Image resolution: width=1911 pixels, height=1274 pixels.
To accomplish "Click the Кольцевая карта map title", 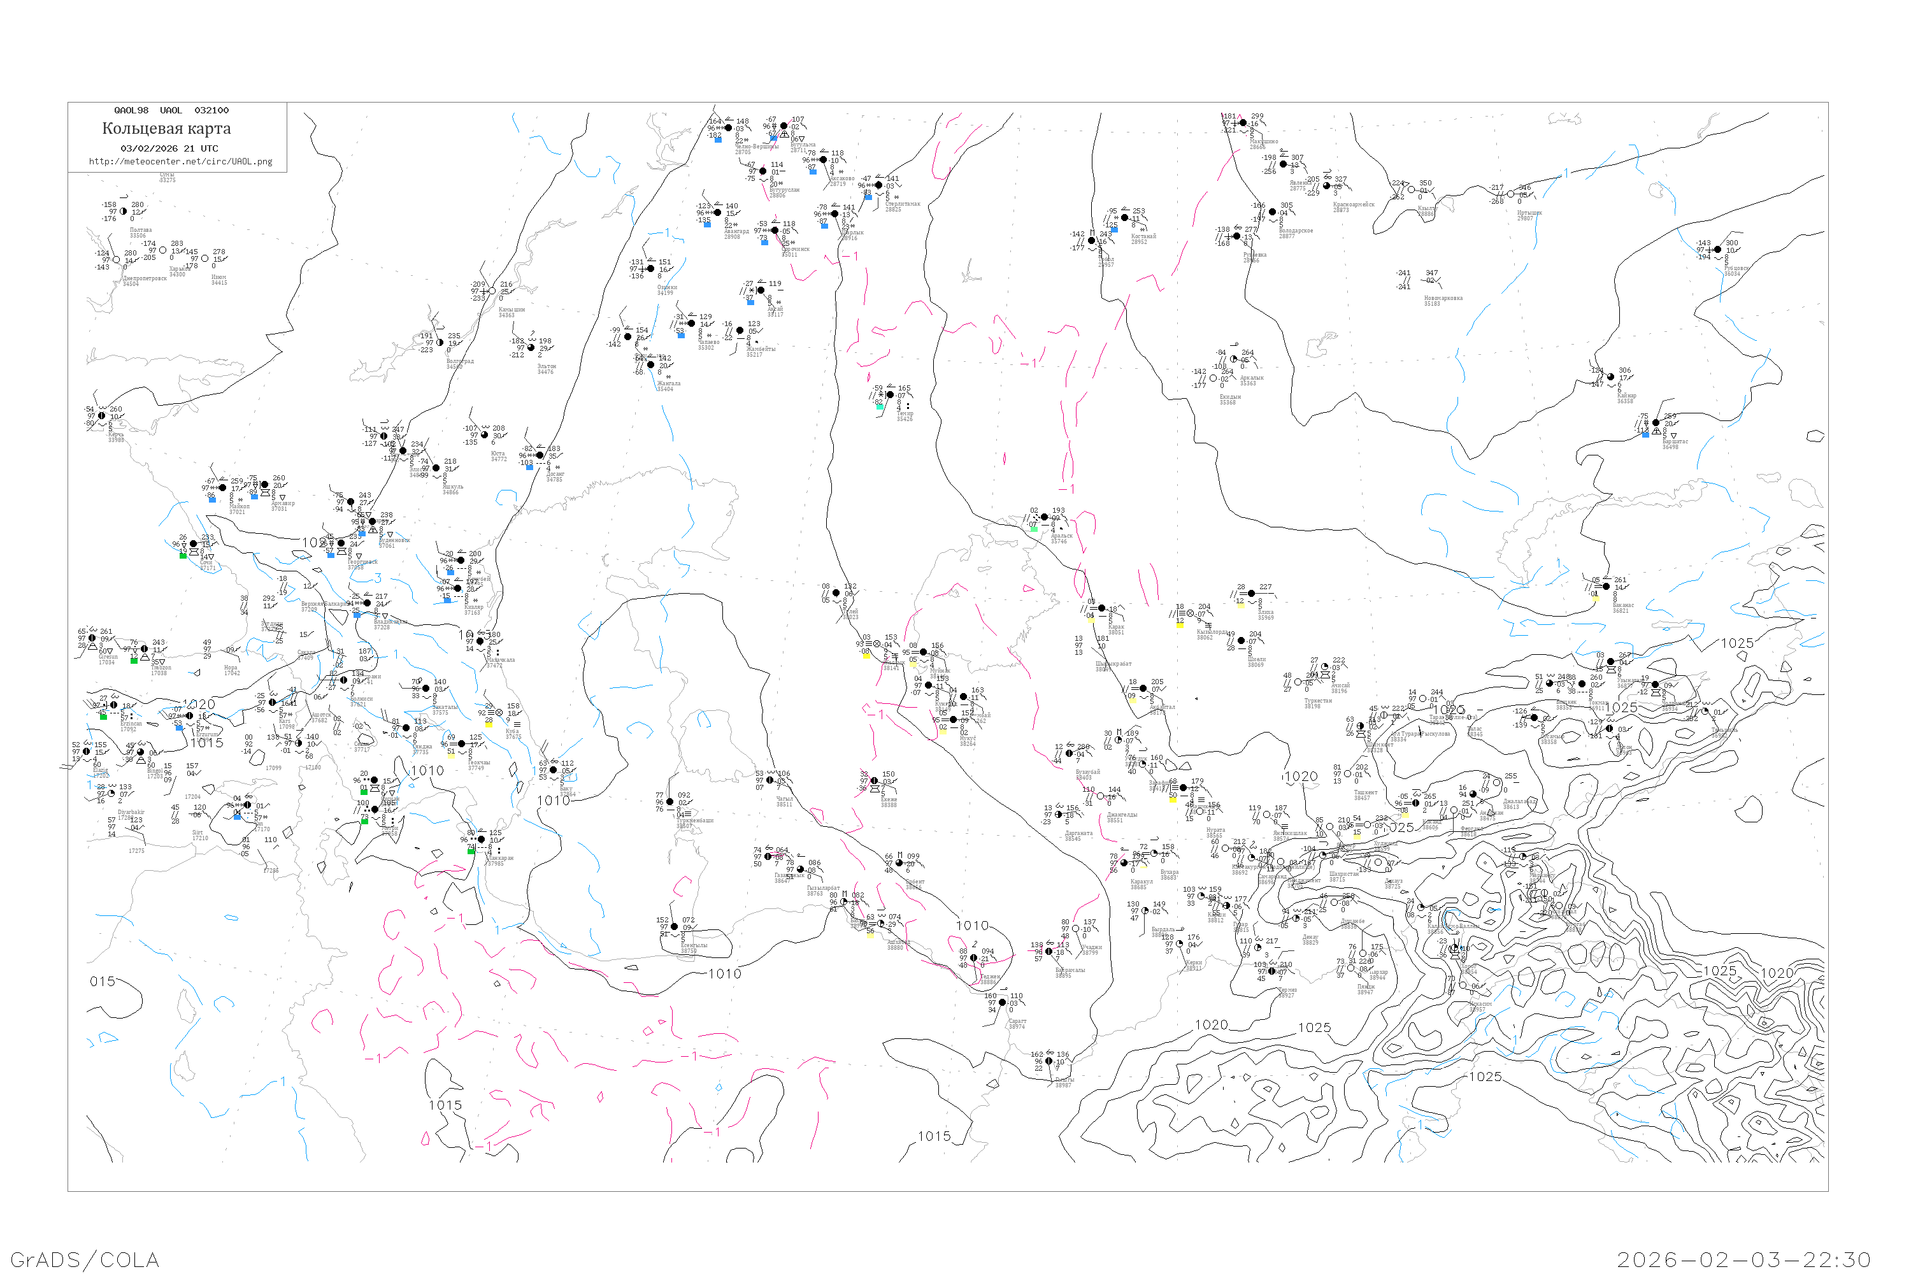I will pos(166,129).
